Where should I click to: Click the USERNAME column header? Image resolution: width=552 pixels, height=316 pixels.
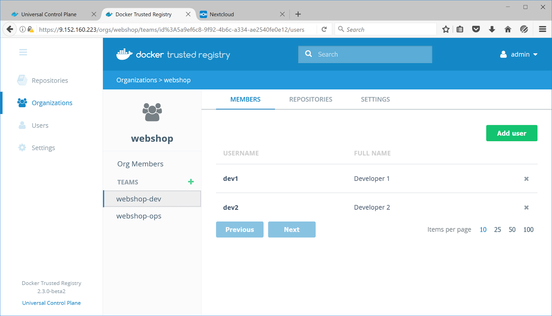pyautogui.click(x=241, y=153)
